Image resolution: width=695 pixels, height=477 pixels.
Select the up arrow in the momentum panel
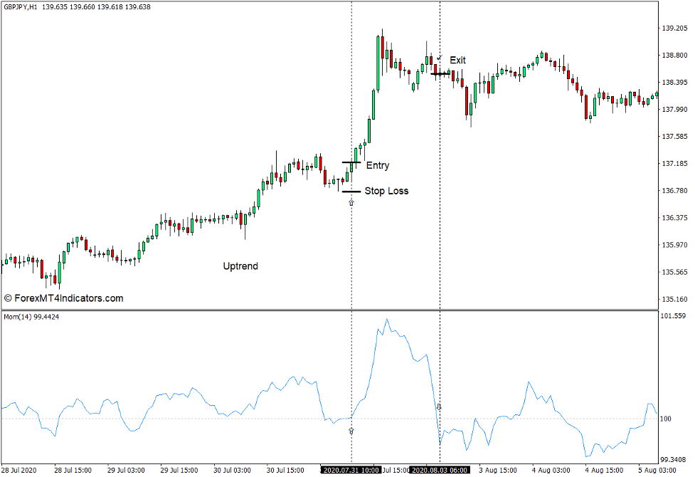click(352, 430)
